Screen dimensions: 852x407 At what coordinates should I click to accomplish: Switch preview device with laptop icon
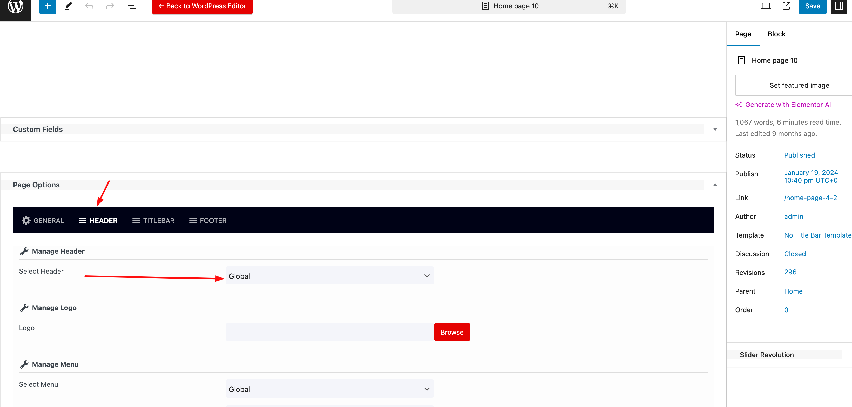(x=766, y=6)
